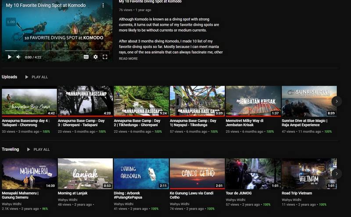Open title 'Annapurna Base Camp : Day 1 | Nayapul - Tikedunga'

193,123
